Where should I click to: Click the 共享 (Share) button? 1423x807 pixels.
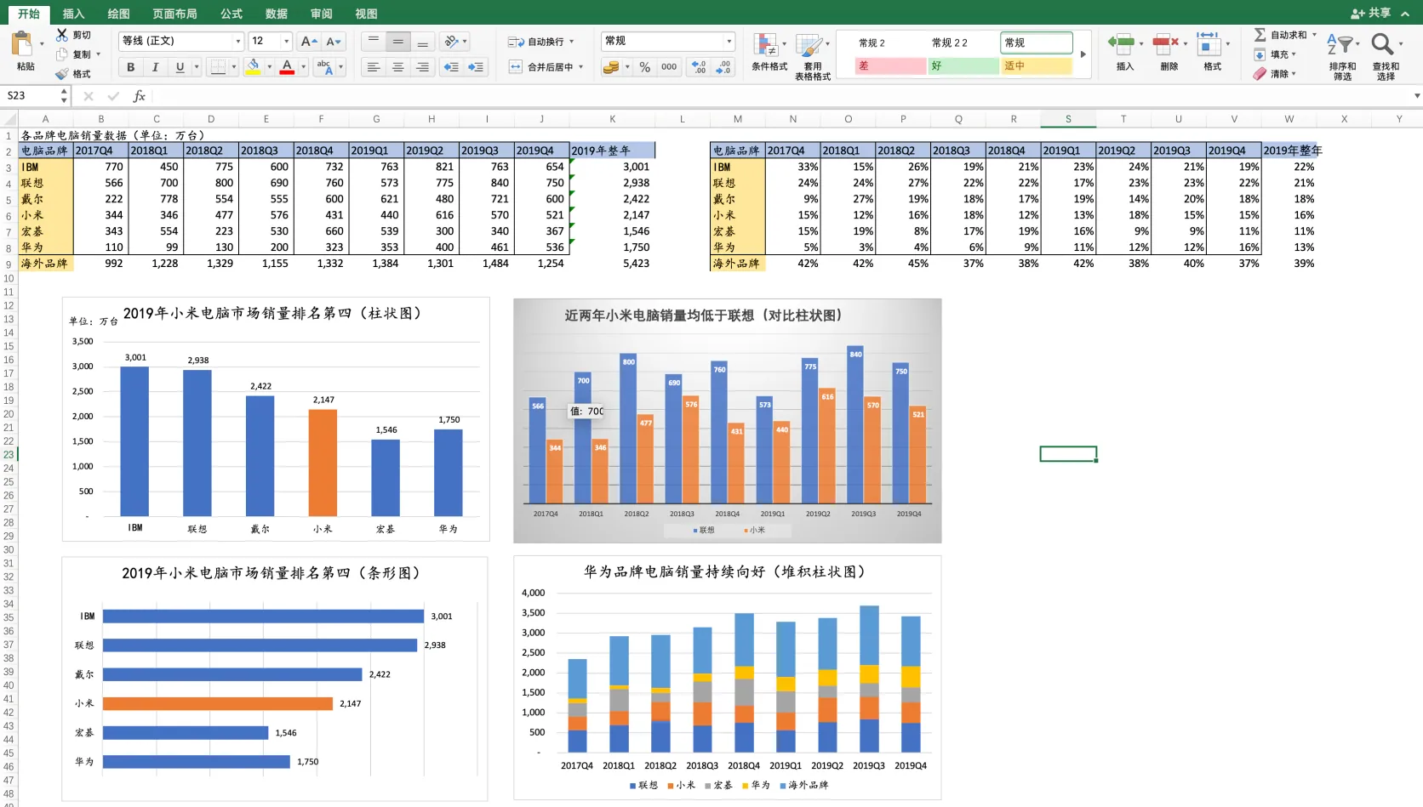(1370, 13)
